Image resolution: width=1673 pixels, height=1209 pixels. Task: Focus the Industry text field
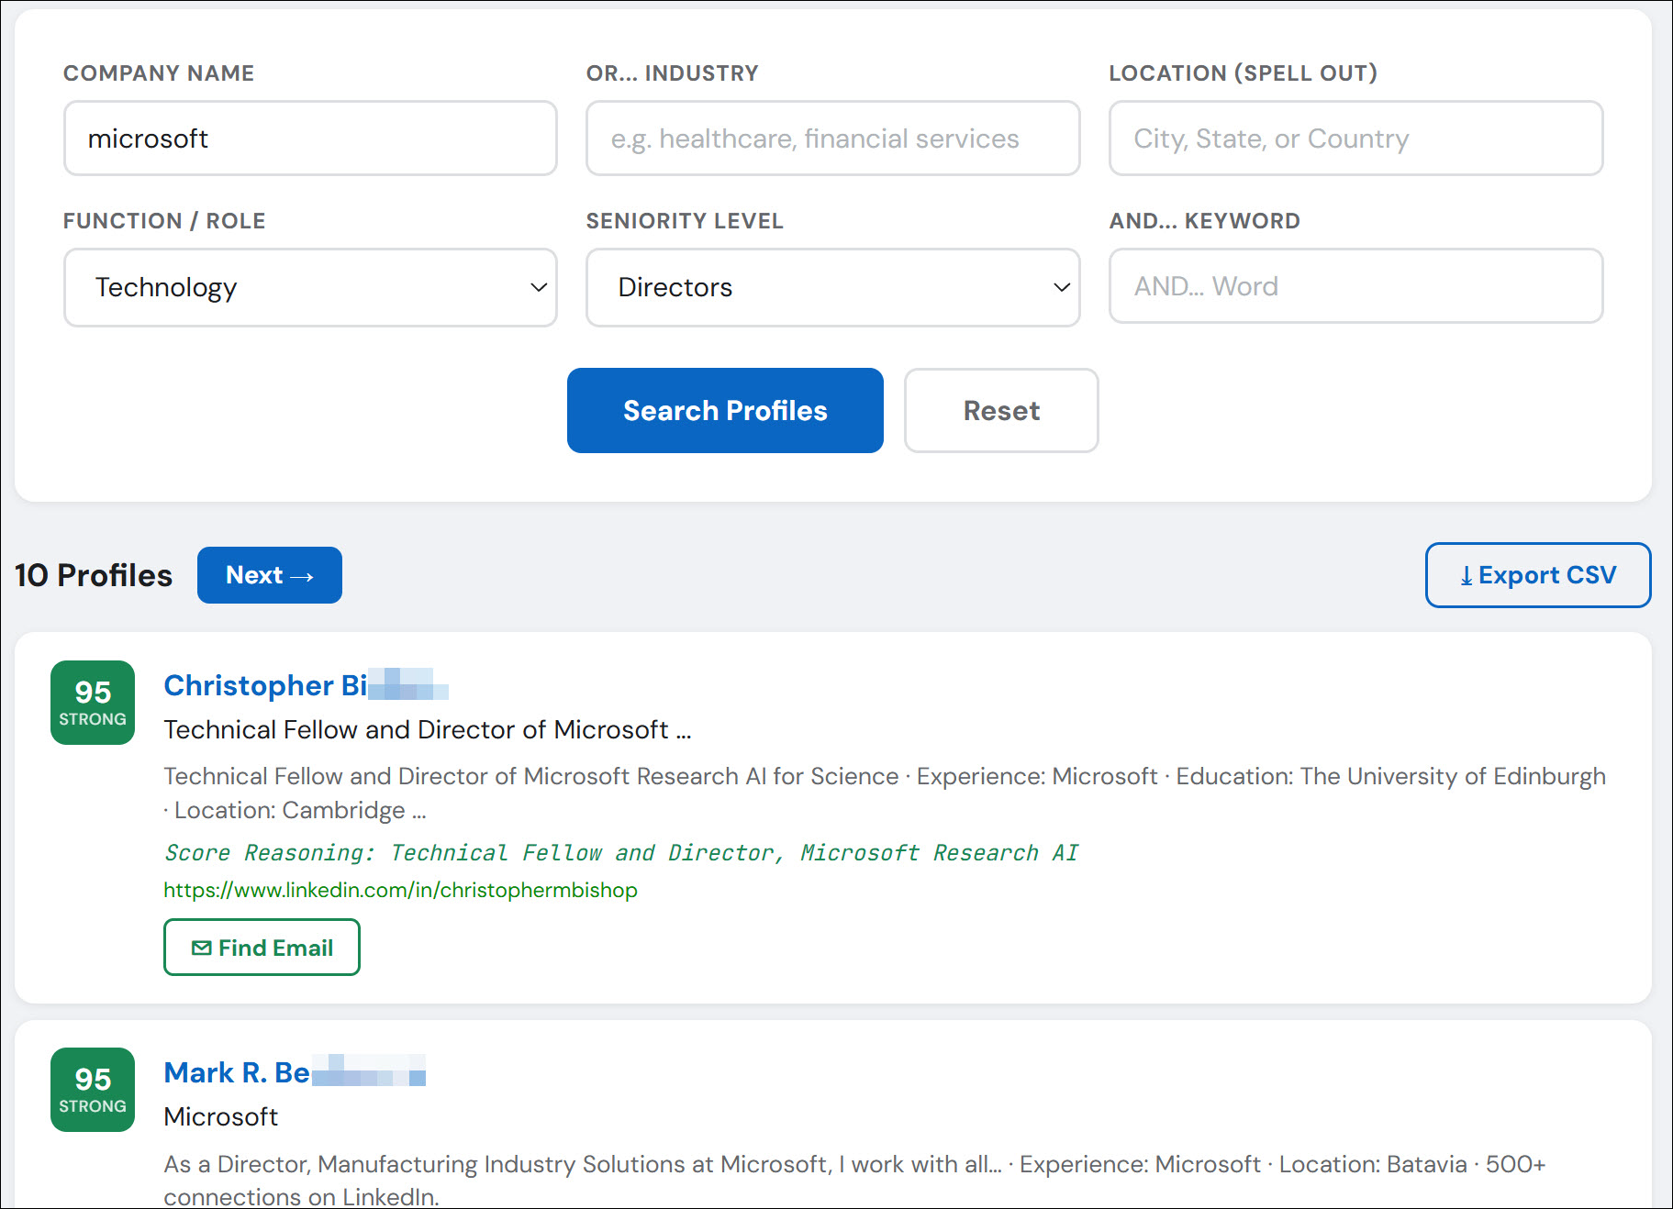[832, 139]
